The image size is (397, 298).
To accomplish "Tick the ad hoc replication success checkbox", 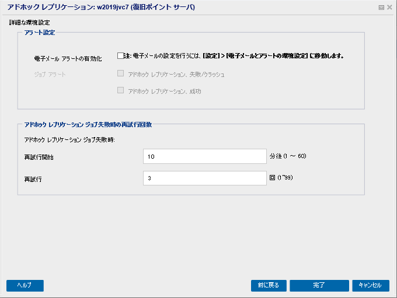I will [120, 90].
